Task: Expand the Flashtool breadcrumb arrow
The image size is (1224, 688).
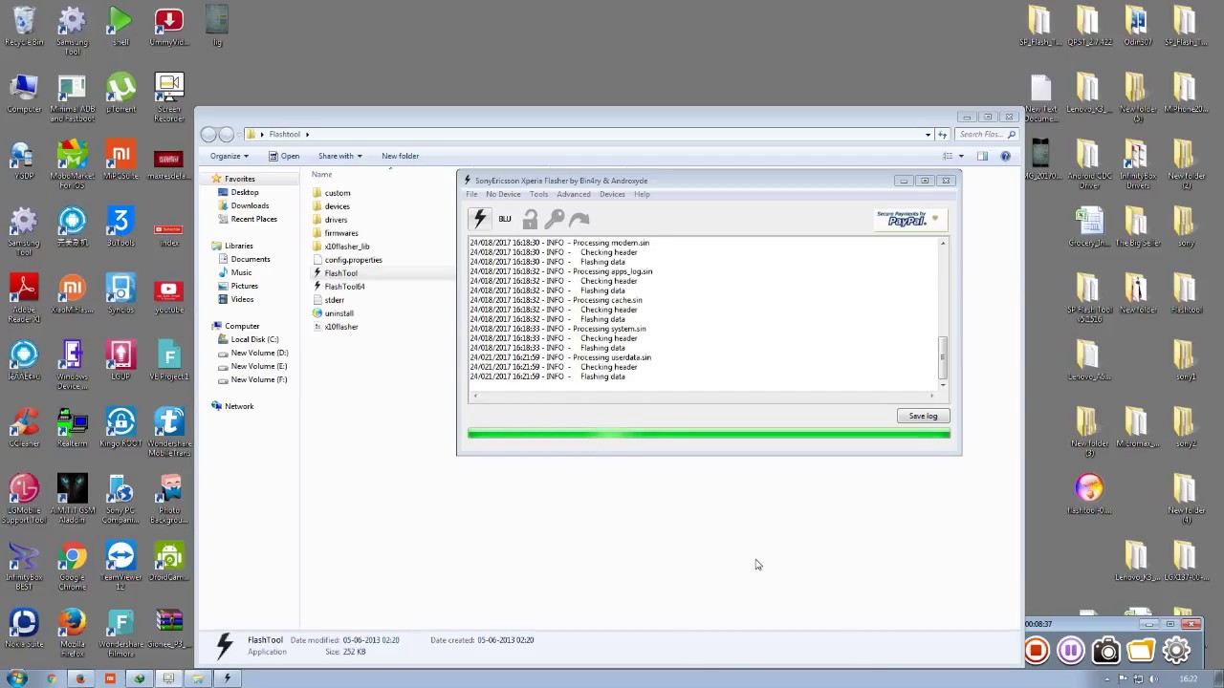Action: point(307,135)
